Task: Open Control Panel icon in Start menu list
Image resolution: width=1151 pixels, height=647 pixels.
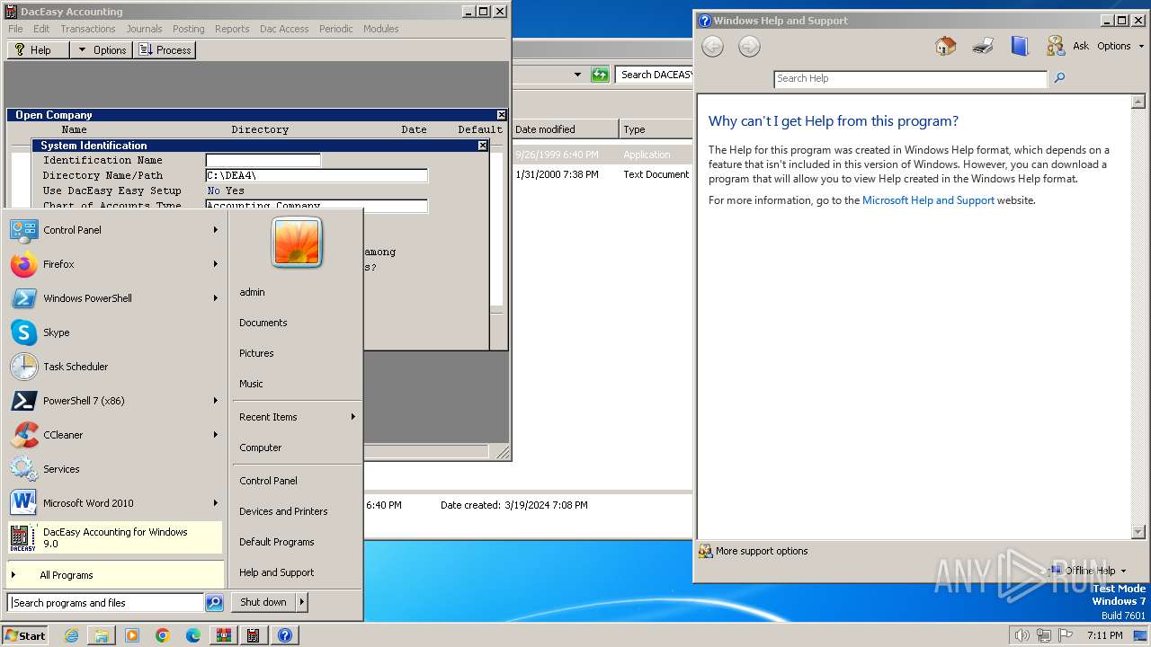Action: (x=23, y=230)
